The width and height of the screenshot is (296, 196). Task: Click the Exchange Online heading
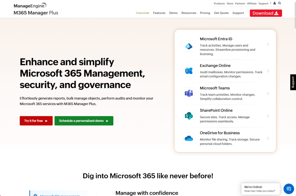click(x=215, y=66)
